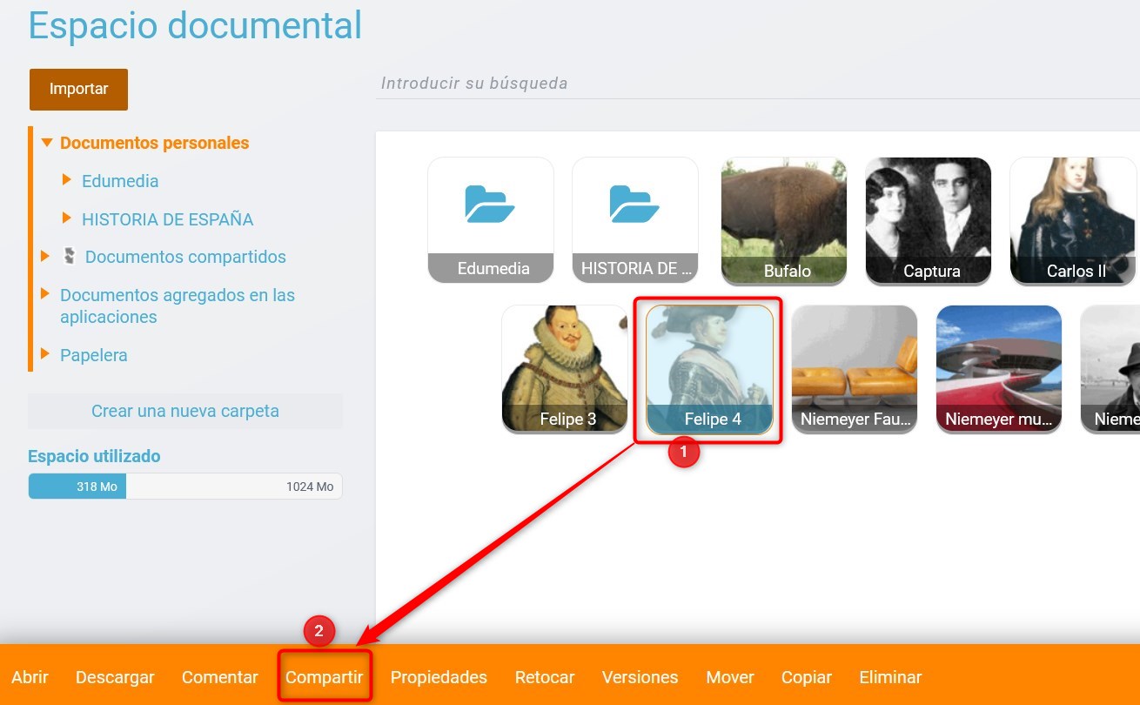Select the Niemeyer Fau... chair thumbnail
The image size is (1140, 705).
pyautogui.click(x=855, y=369)
